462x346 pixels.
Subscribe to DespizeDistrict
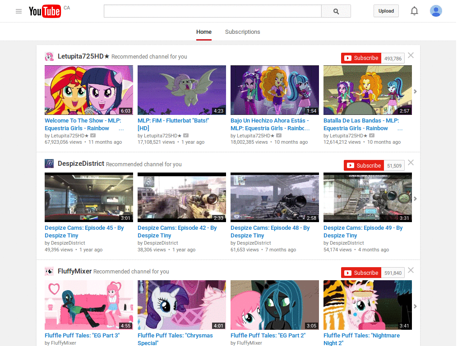click(364, 165)
